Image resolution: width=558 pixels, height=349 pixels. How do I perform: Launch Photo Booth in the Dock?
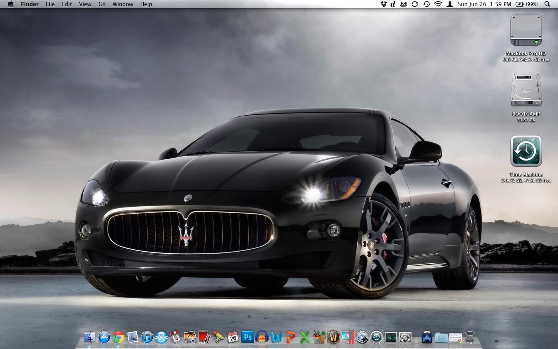click(204, 337)
